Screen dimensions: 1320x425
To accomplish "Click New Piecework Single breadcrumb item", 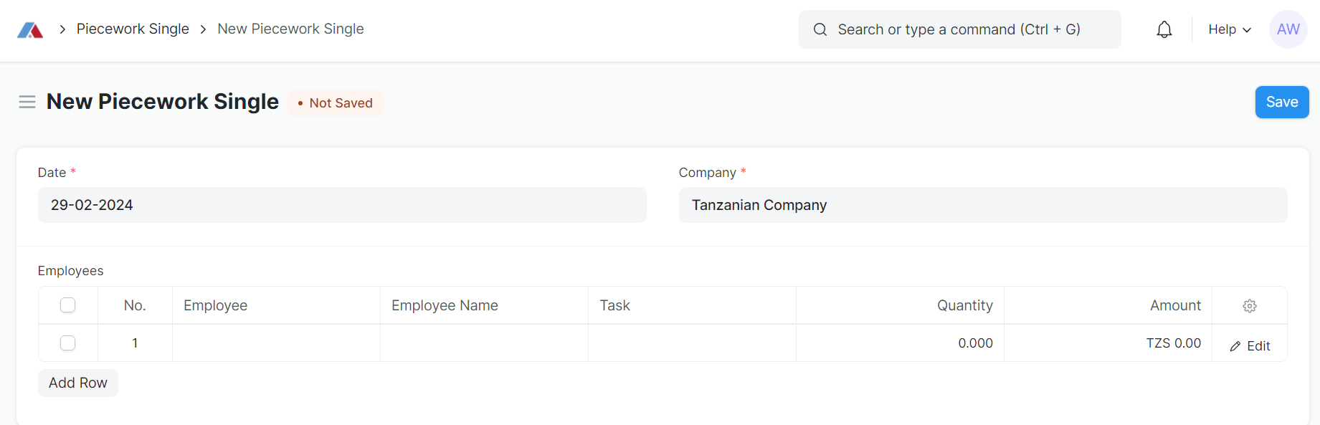I will (x=290, y=29).
